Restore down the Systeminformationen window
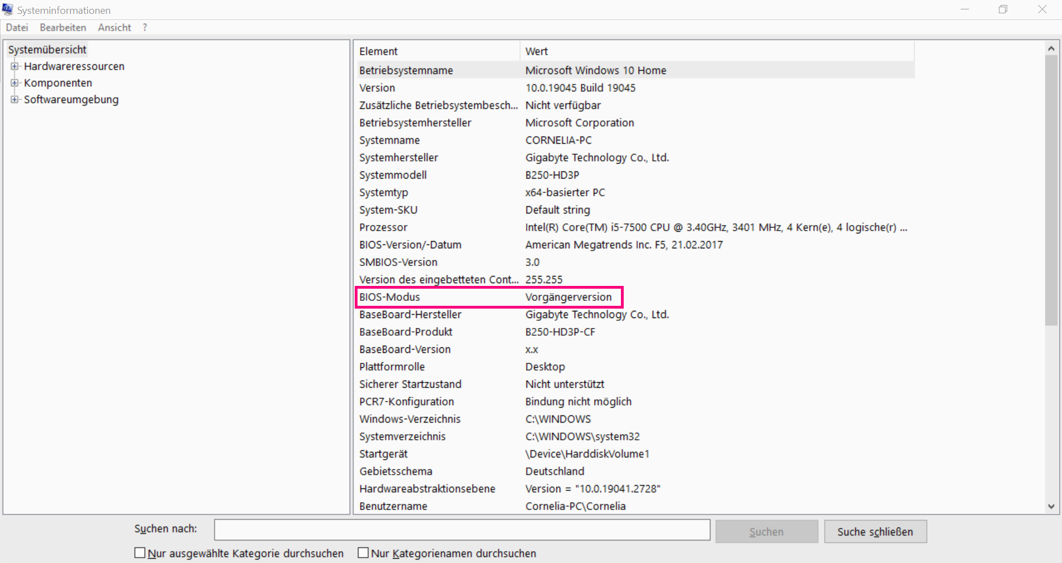Image resolution: width=1062 pixels, height=563 pixels. pos(1003,9)
